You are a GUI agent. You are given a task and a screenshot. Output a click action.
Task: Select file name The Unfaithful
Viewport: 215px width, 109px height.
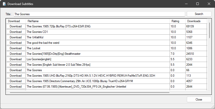click(x=35, y=37)
